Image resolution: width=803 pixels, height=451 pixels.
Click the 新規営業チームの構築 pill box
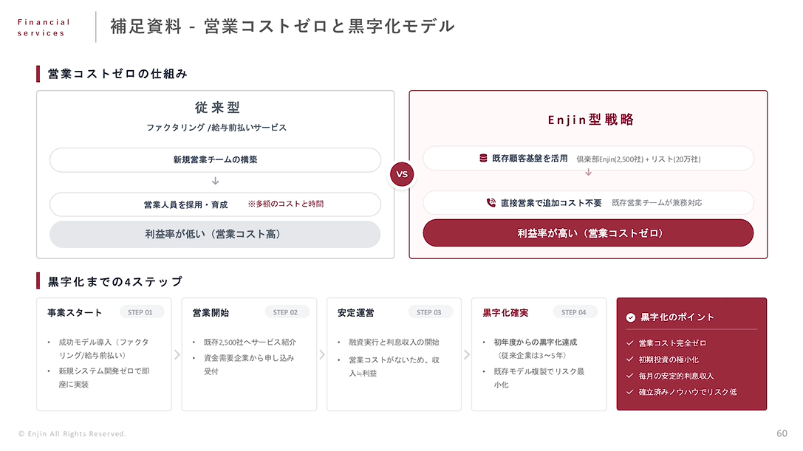215,159
